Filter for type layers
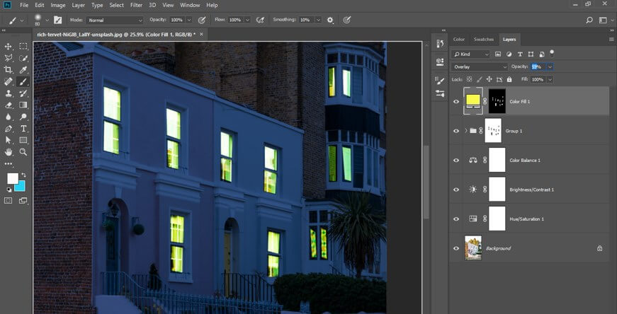617x314 pixels. (520, 54)
